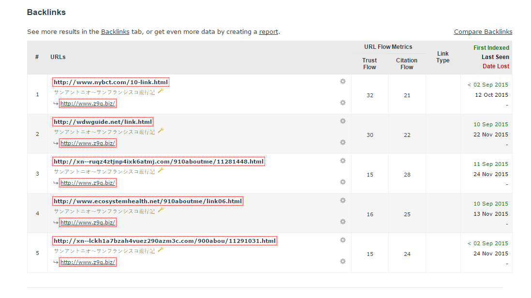Click the lower gear icon in row 3
531x298 pixels.
click(x=343, y=182)
